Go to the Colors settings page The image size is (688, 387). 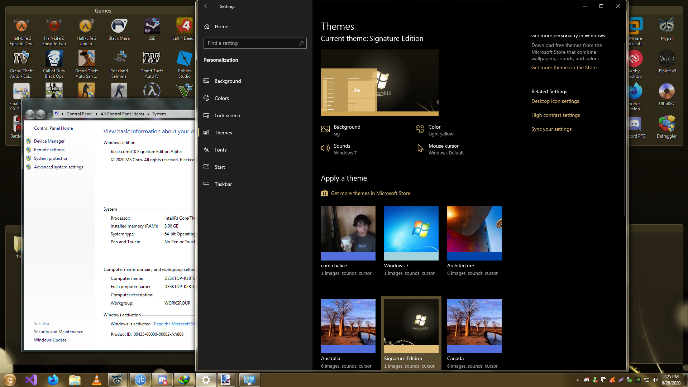point(221,98)
